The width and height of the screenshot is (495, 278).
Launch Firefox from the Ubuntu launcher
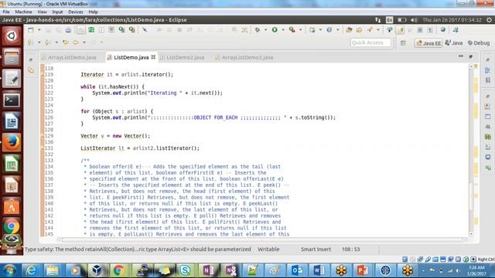[x=12, y=142]
